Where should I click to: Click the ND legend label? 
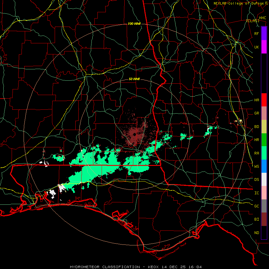[256, 233]
